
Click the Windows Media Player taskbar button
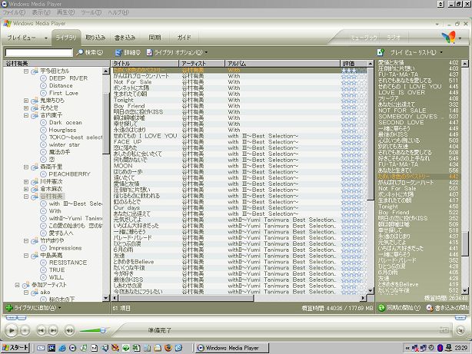point(232,348)
